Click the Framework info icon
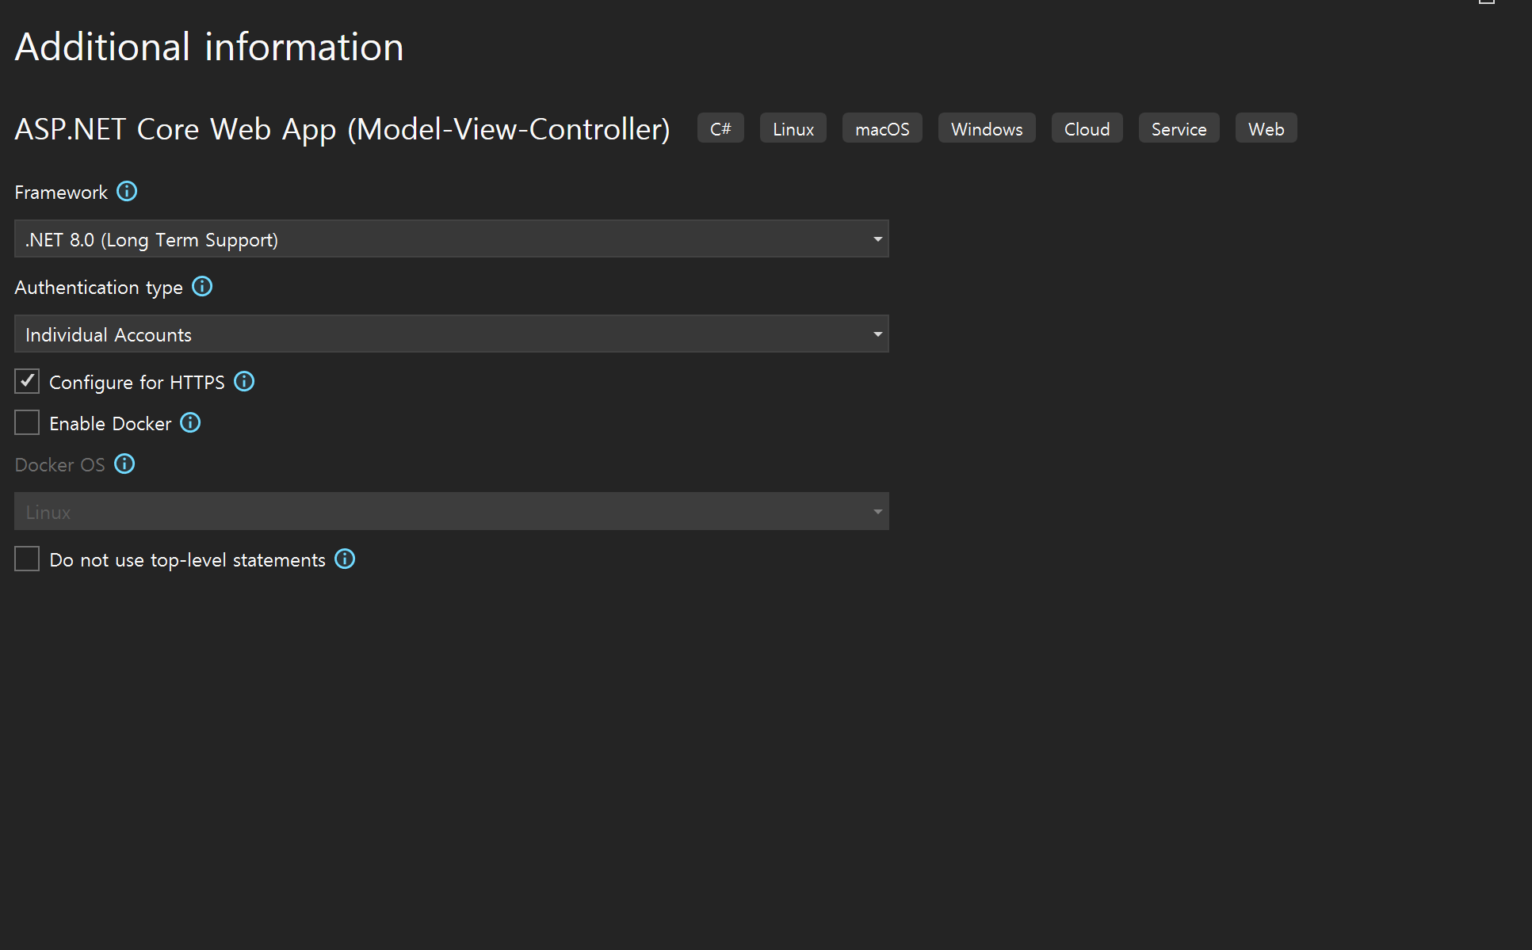Image resolution: width=1532 pixels, height=950 pixels. (127, 192)
